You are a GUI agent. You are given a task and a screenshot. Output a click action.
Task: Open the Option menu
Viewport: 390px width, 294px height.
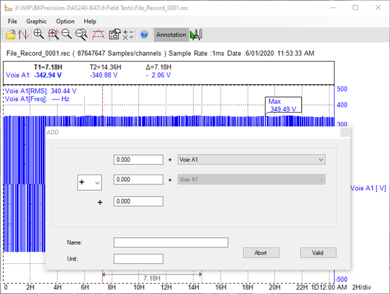65,21
